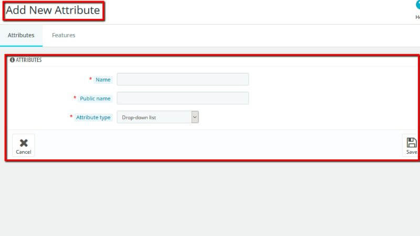Switch to the Attributes tab

point(21,35)
